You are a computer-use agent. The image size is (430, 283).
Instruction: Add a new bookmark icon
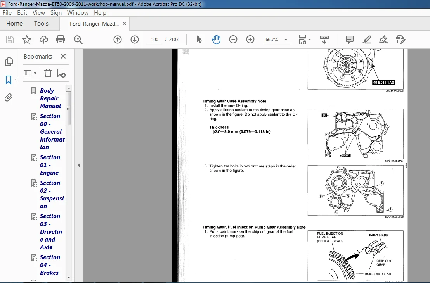[61, 73]
